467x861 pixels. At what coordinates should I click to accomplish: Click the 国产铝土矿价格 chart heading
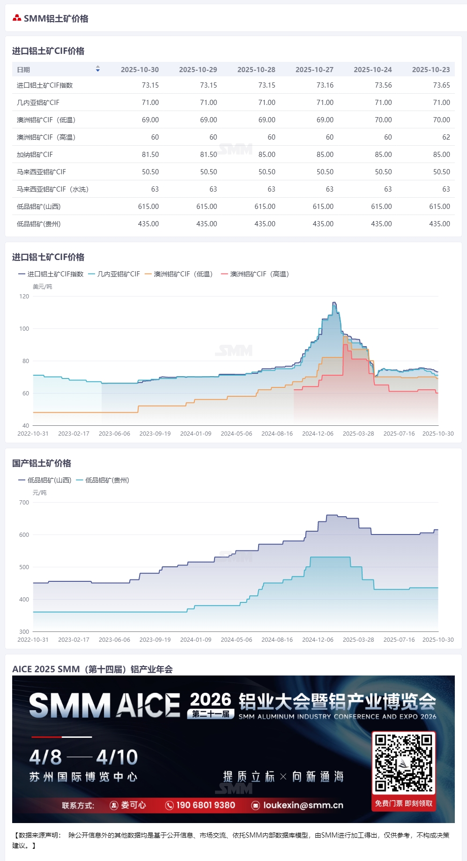(x=42, y=463)
